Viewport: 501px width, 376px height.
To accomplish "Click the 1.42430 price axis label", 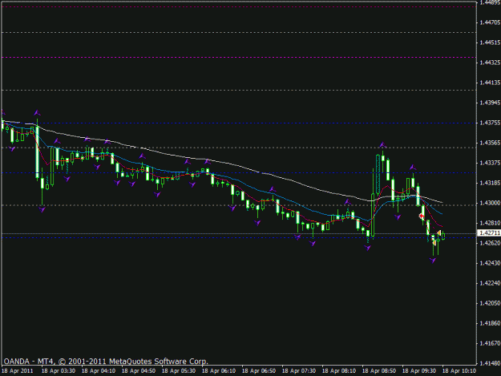I will click(490, 263).
